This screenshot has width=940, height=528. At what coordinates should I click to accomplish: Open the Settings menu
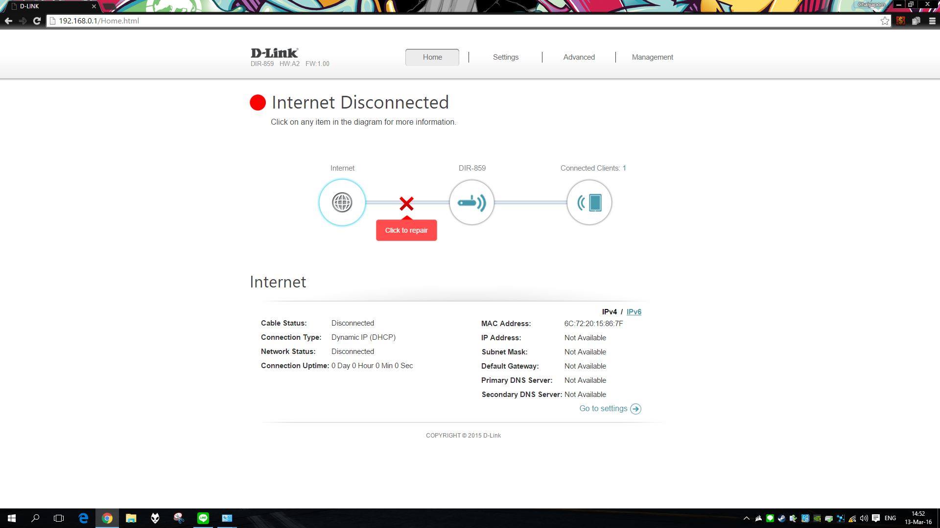click(506, 57)
